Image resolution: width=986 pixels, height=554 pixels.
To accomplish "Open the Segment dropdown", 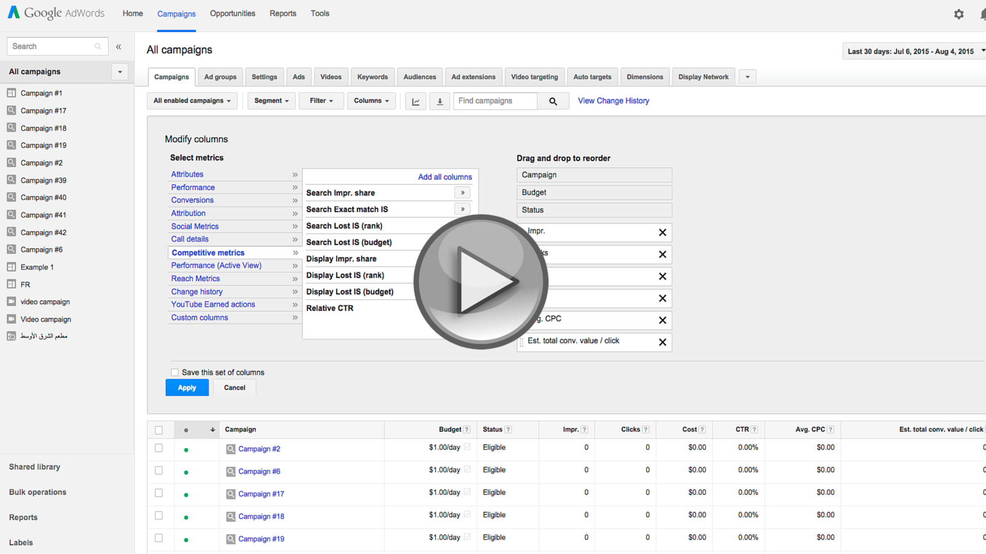I will pos(271,101).
